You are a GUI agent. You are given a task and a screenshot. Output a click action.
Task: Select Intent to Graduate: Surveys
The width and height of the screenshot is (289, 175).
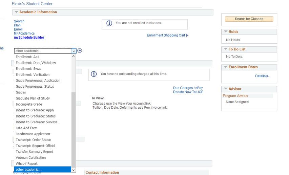coord(43,122)
